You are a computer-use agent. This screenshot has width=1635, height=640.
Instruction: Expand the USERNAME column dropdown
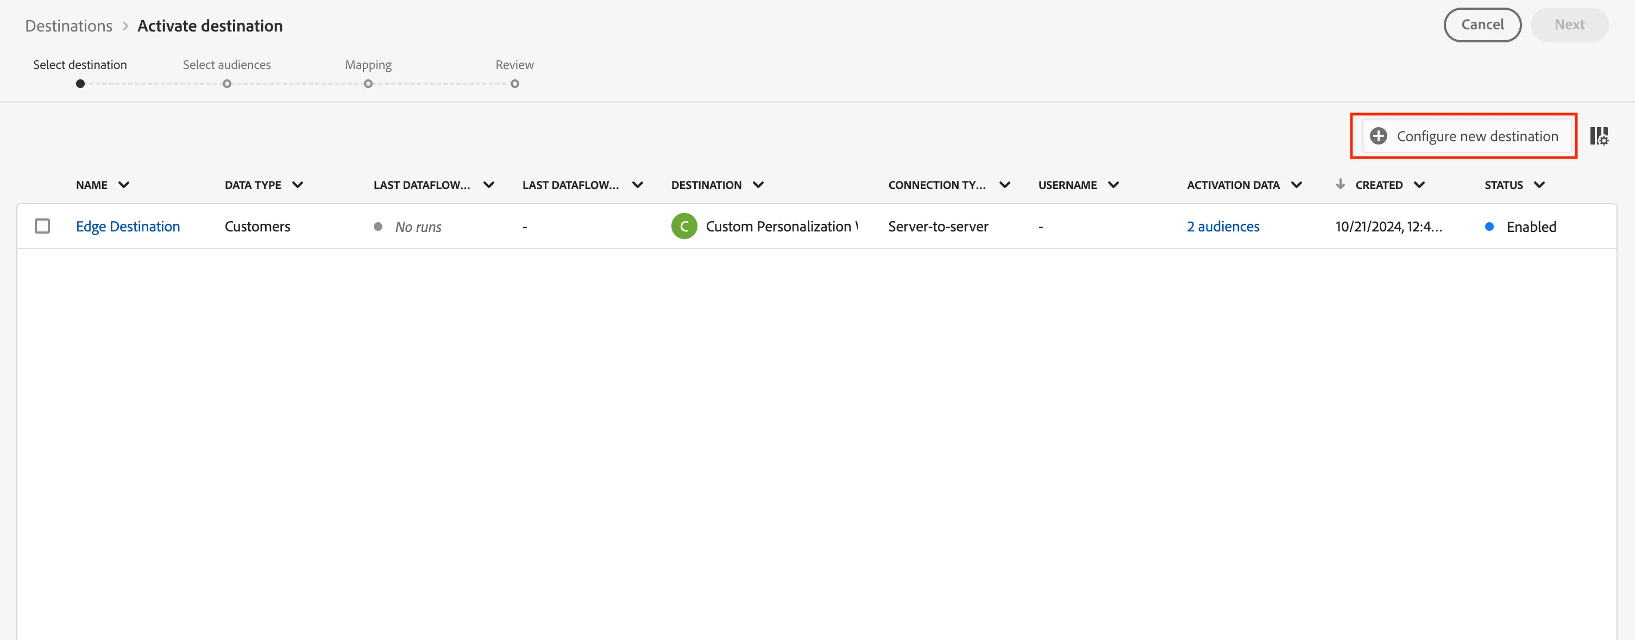pyautogui.click(x=1114, y=185)
